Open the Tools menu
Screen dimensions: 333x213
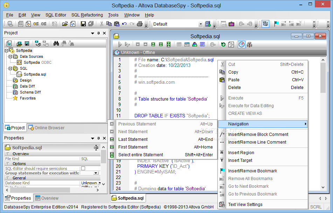click(113, 15)
